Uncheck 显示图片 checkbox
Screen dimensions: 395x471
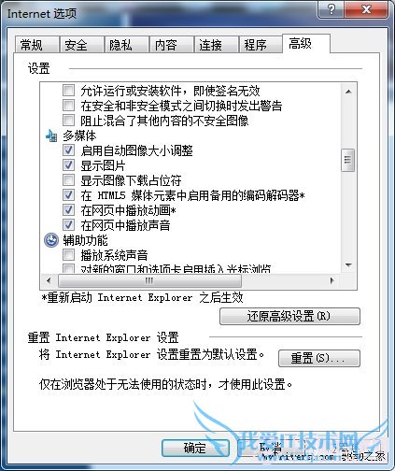coord(68,165)
